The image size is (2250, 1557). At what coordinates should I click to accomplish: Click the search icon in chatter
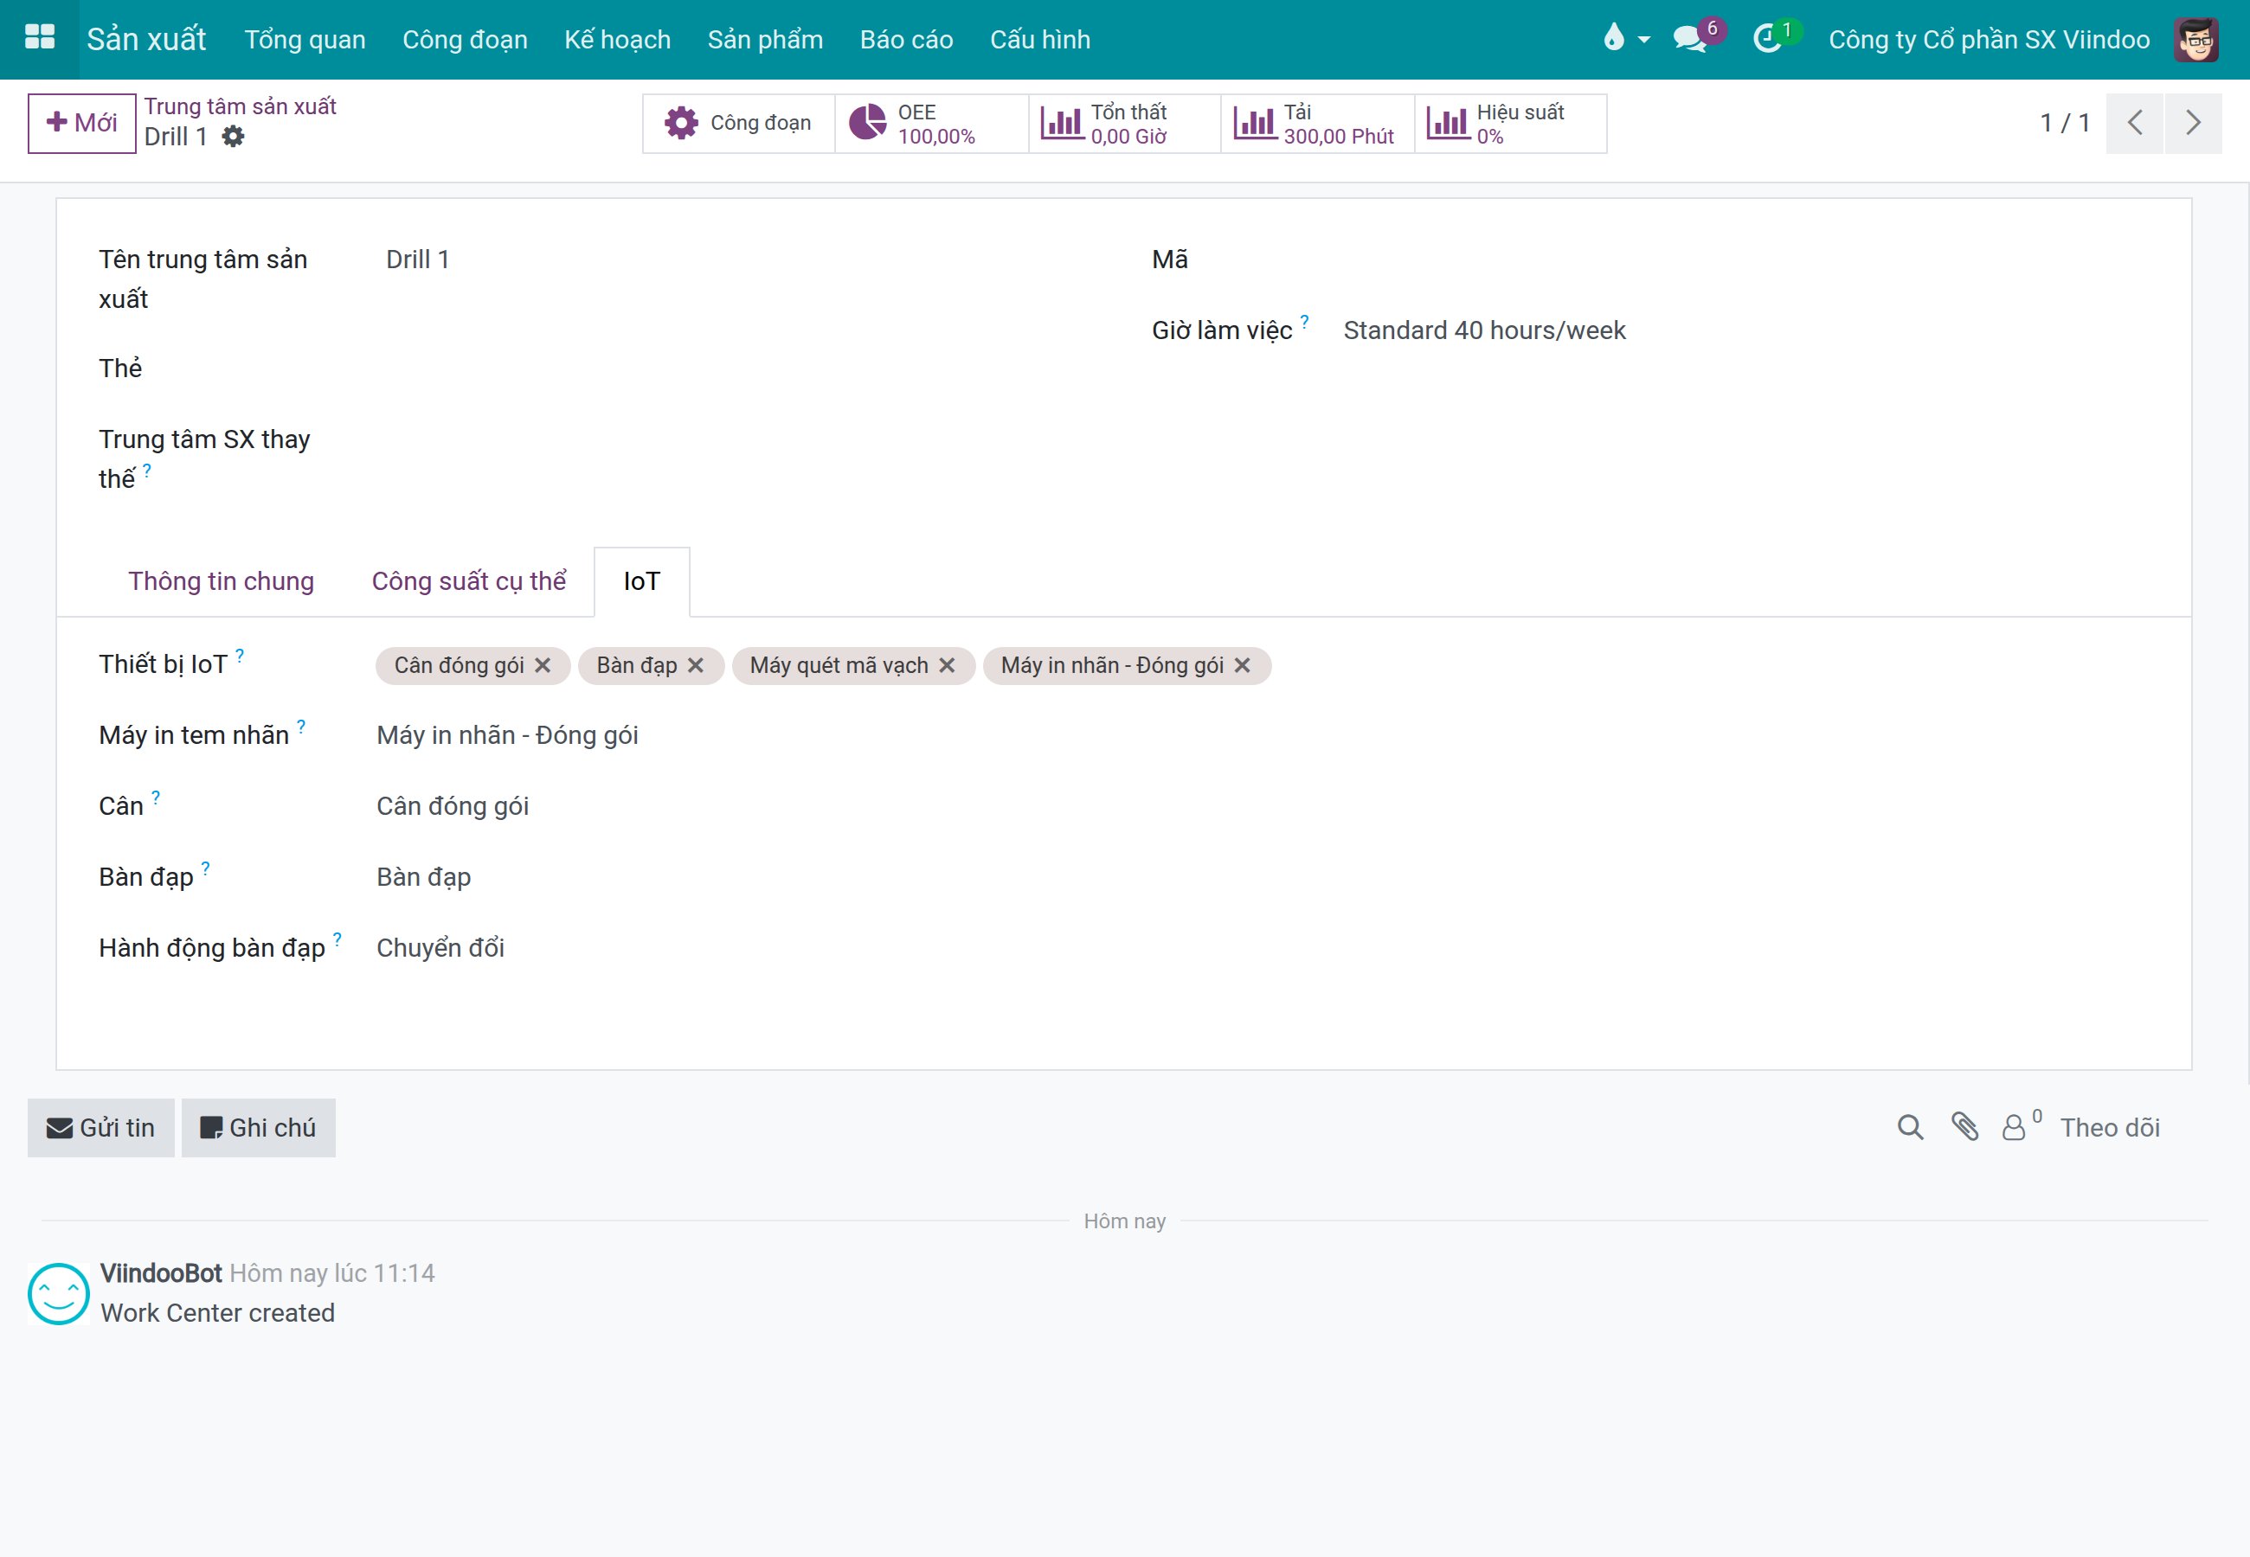[x=1911, y=1128]
